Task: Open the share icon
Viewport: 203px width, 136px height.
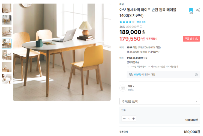Action: [198, 10]
